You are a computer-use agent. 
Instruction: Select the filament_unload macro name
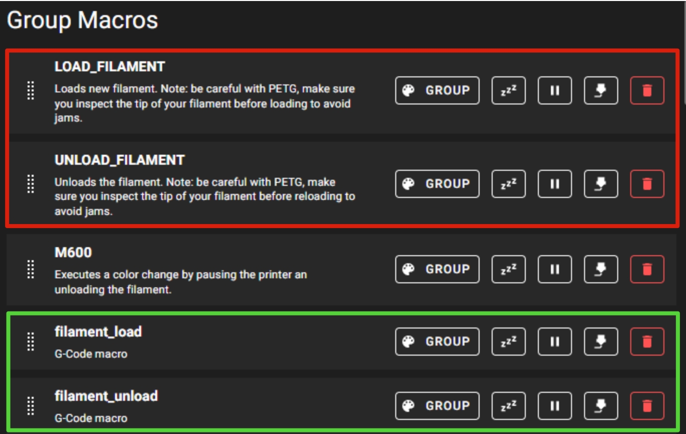coord(106,396)
